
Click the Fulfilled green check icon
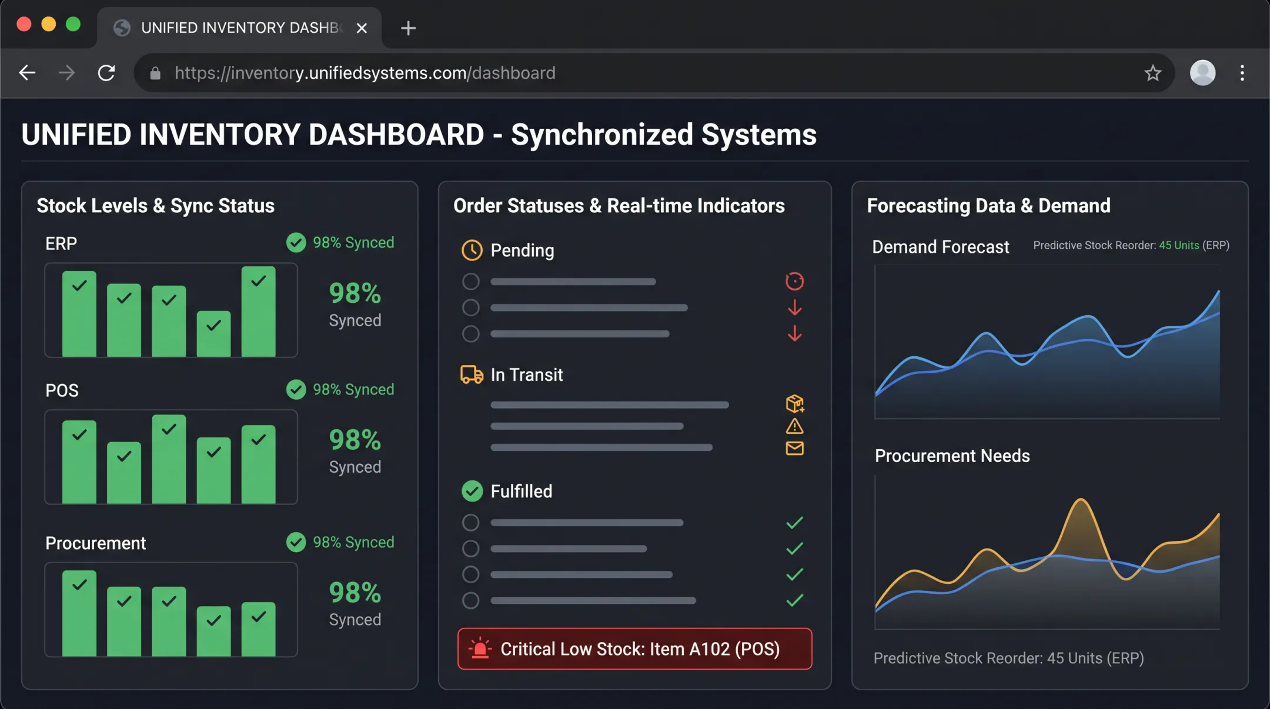(472, 491)
